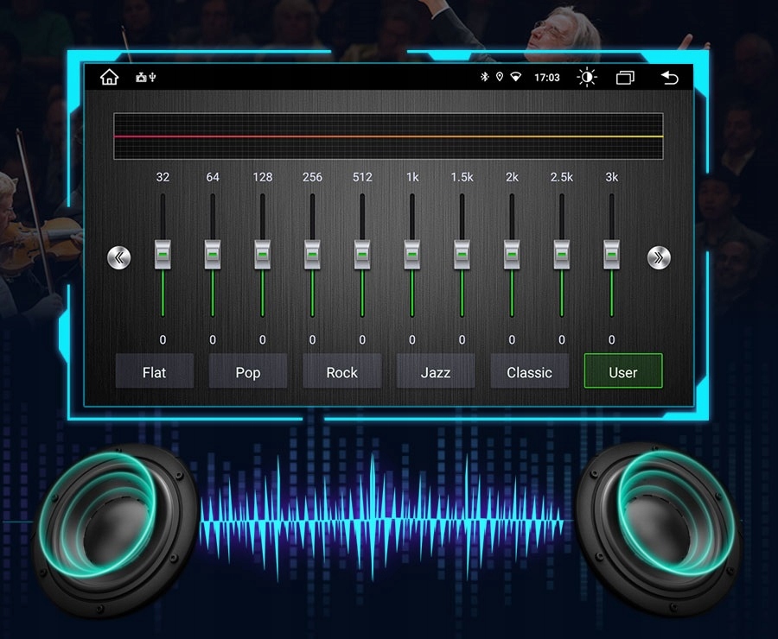Screen dimensions: 778x639
Task: Click the equalizer curve graph display
Action: point(388,136)
